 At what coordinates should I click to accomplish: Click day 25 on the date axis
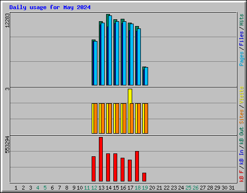coord(188,188)
